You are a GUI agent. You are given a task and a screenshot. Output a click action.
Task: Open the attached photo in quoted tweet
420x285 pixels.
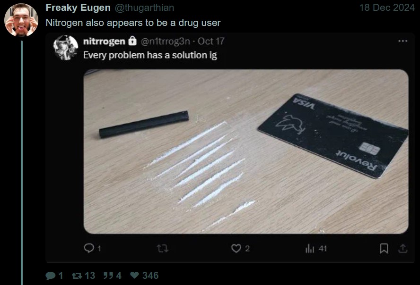[x=246, y=151]
